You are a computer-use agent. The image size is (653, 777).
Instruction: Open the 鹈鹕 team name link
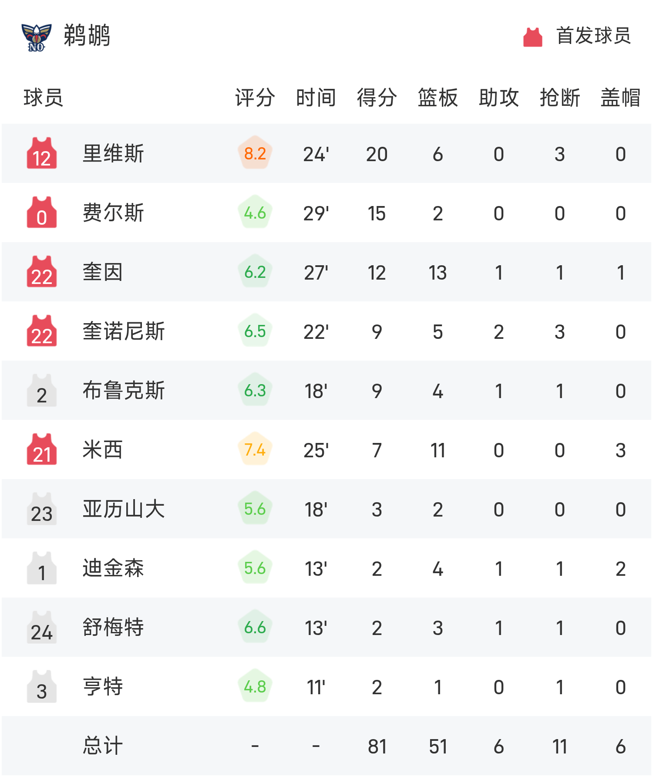click(87, 36)
